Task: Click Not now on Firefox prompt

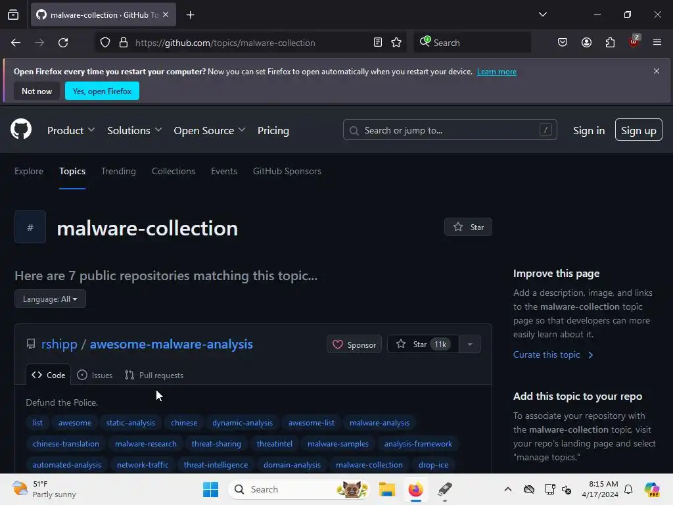Action: click(37, 91)
